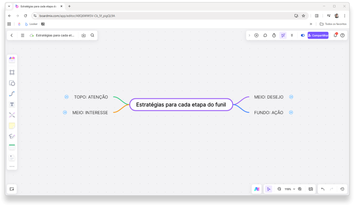
Task: Select the cursor pointer mode
Action: click(x=269, y=189)
